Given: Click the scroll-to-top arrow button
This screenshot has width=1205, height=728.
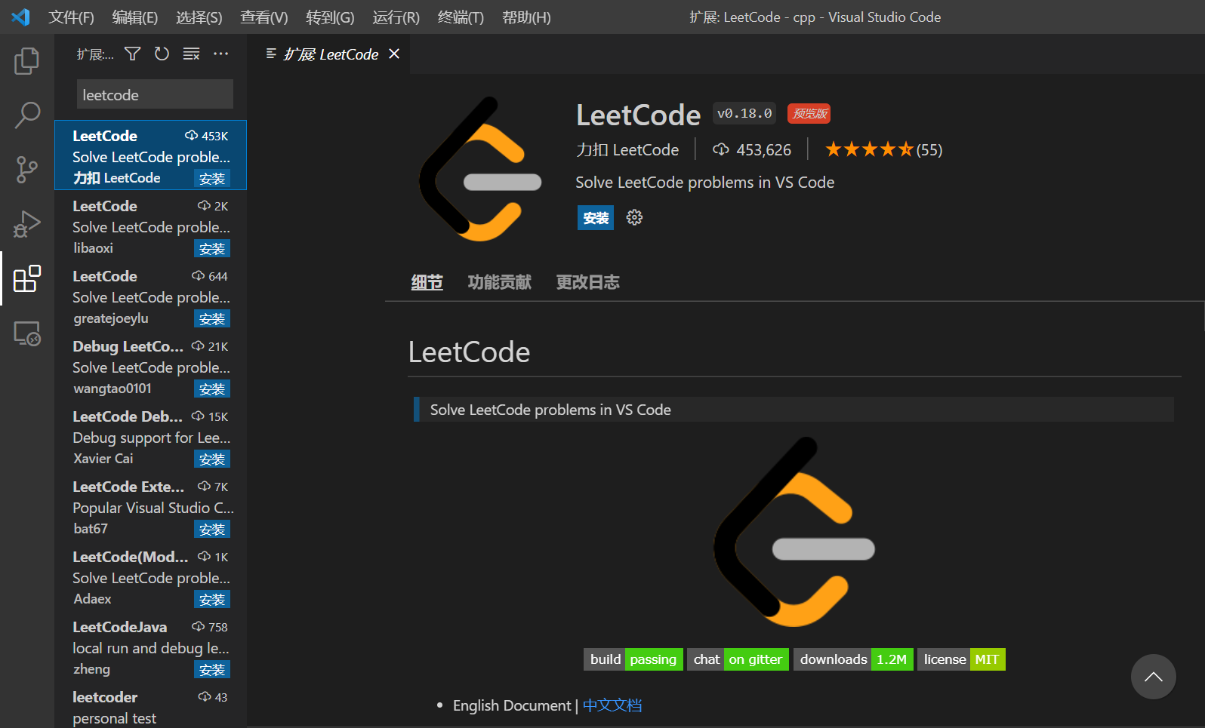Looking at the screenshot, I should point(1153,677).
